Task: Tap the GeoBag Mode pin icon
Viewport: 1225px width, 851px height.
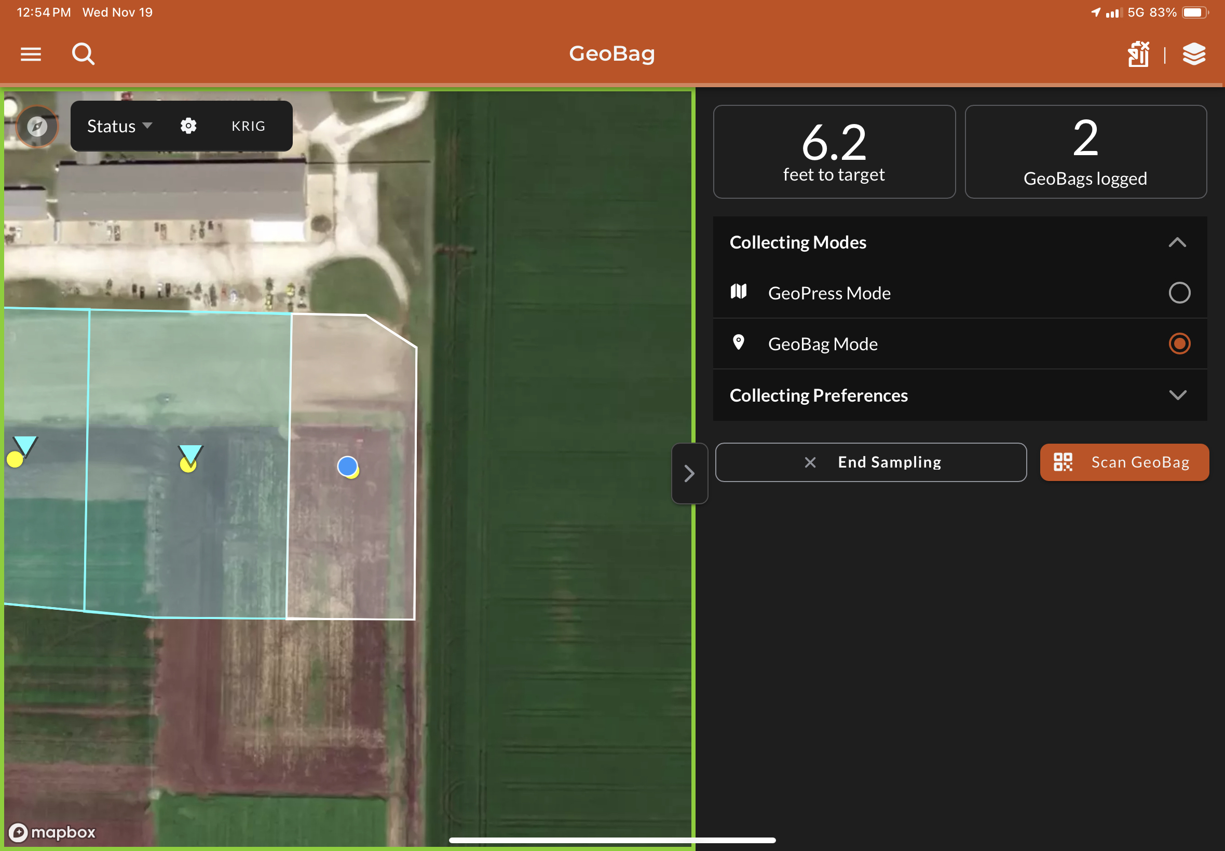Action: click(738, 342)
